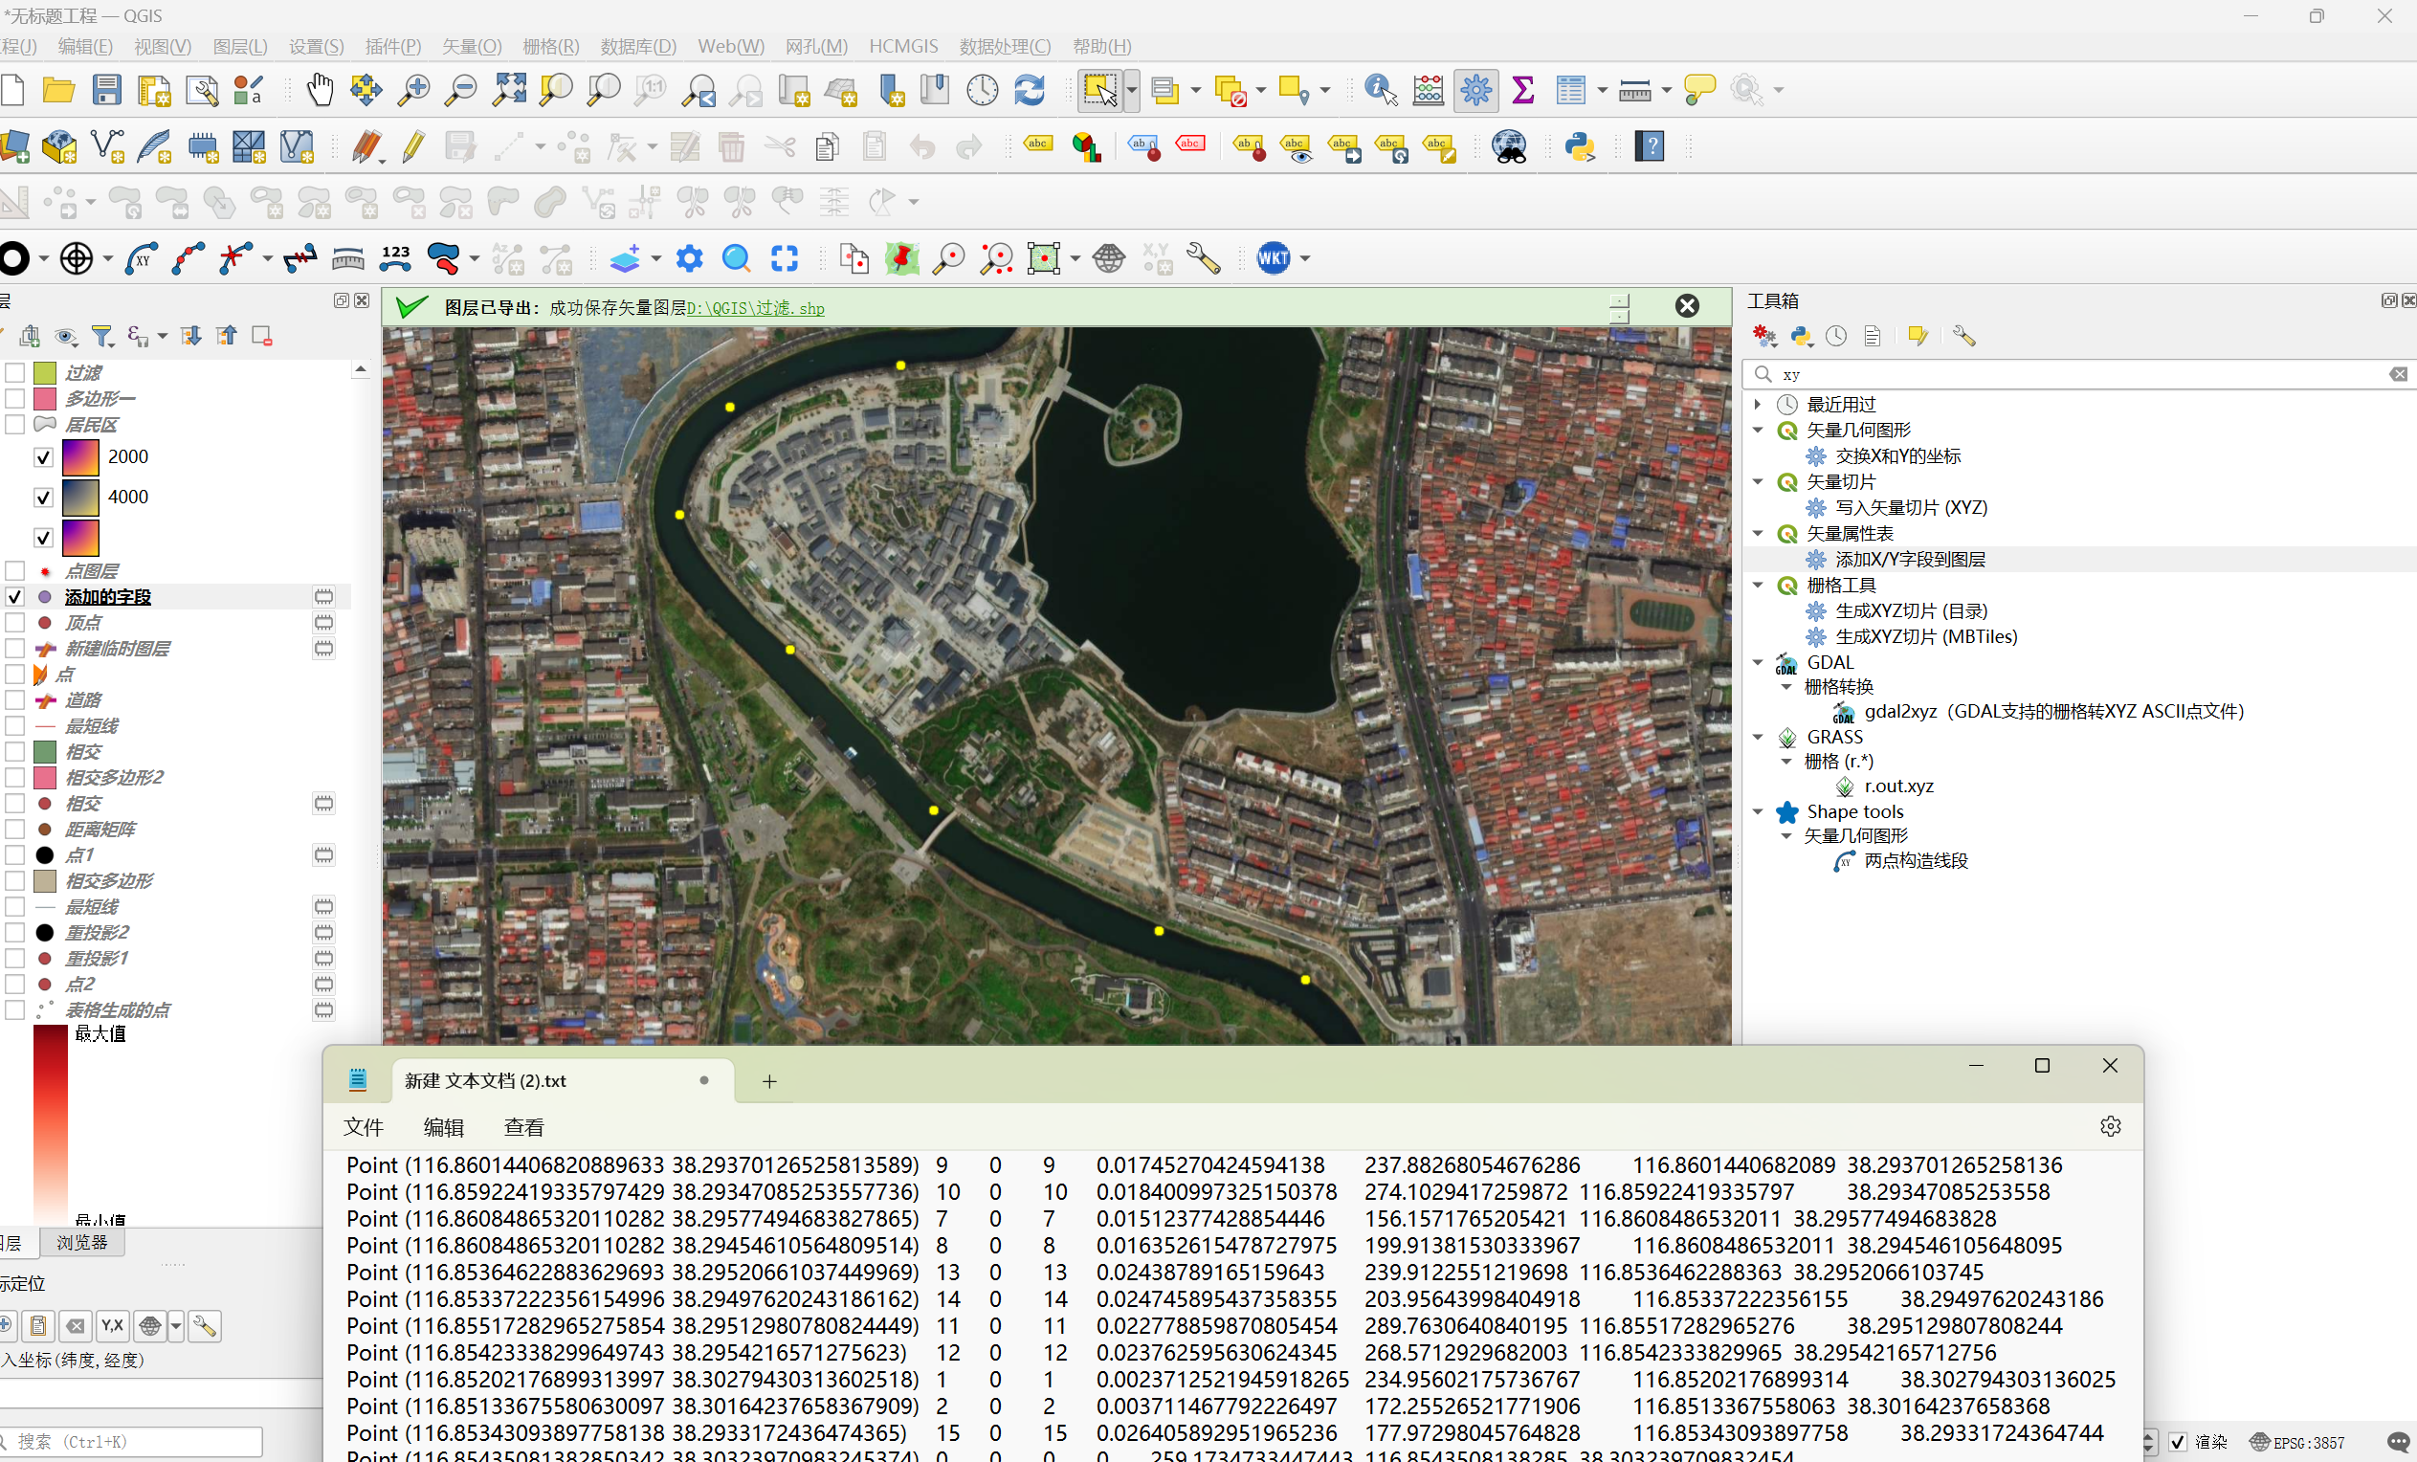Image resolution: width=2417 pixels, height=1462 pixels.
Task: Click the Refresh map icon
Action: coord(1029,90)
